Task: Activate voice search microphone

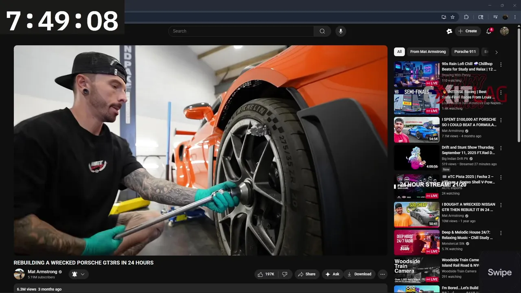Action: tap(341, 31)
